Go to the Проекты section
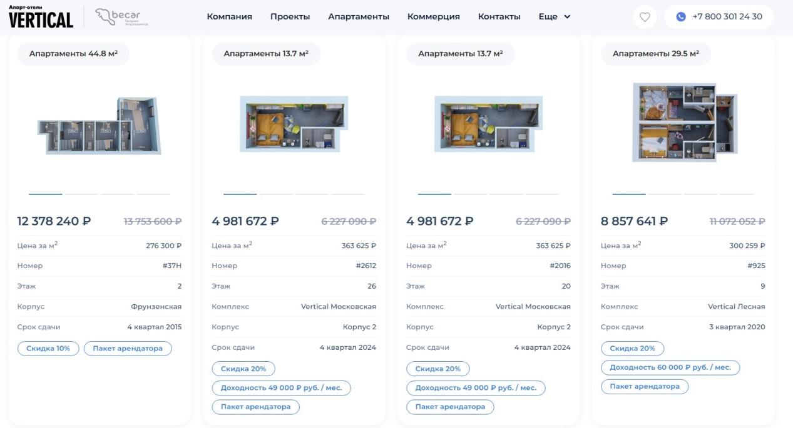Screen dimensions: 793x428 pyautogui.click(x=290, y=17)
